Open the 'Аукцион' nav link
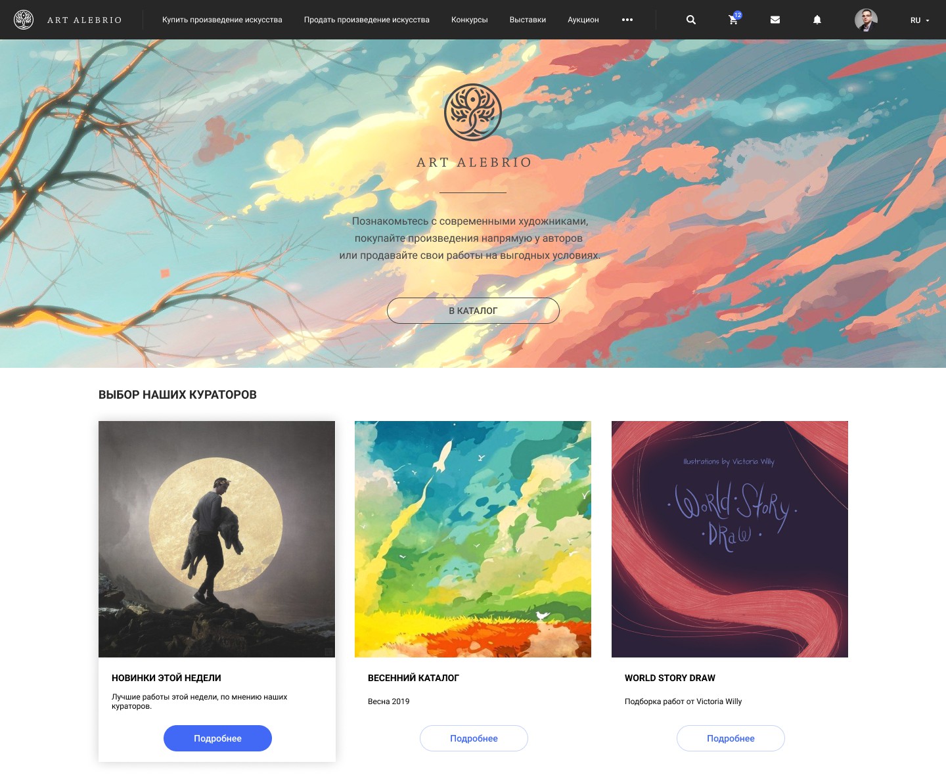This screenshot has width=946, height=779. (x=583, y=20)
